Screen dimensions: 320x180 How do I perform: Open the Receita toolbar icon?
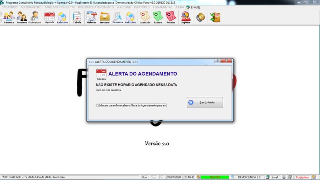[x=171, y=18]
